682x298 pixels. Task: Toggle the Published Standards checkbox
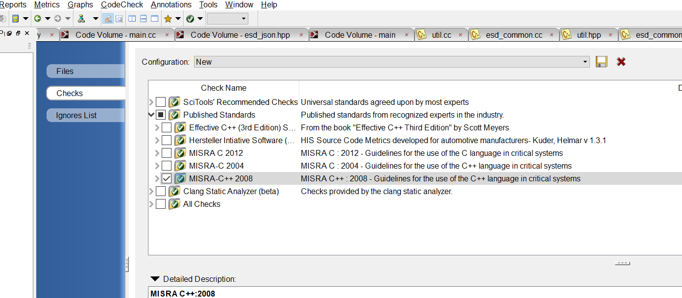click(x=161, y=115)
